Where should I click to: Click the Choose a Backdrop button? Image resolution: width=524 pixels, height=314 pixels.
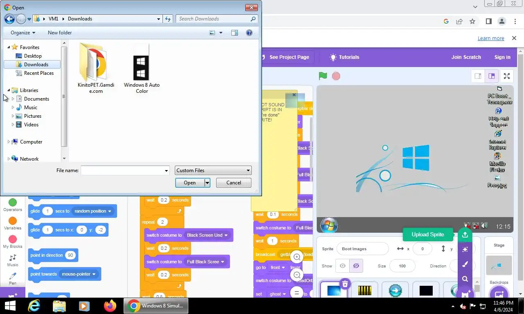[x=499, y=294]
